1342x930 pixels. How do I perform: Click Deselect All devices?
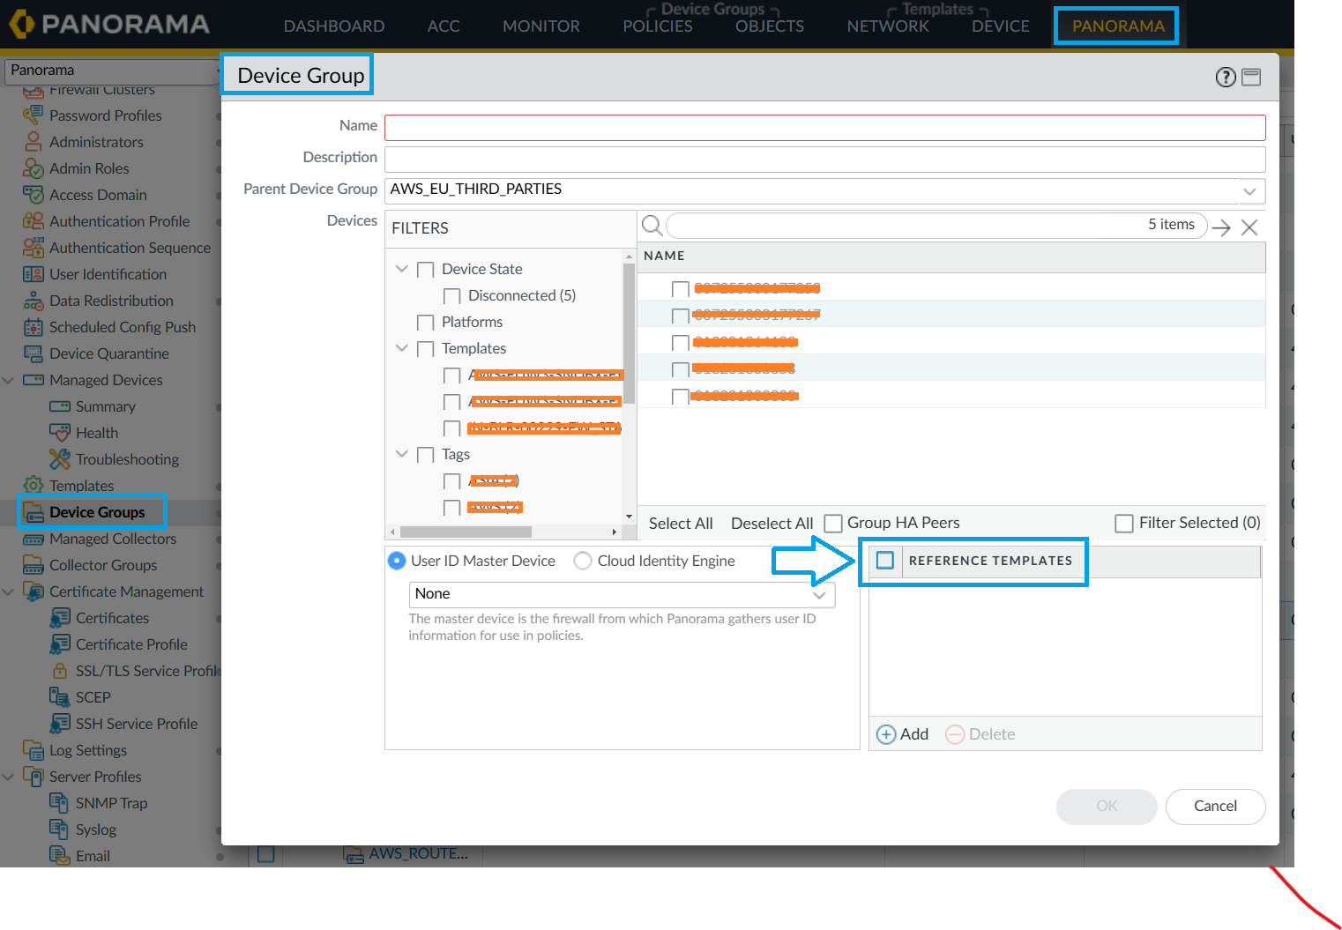coord(772,524)
